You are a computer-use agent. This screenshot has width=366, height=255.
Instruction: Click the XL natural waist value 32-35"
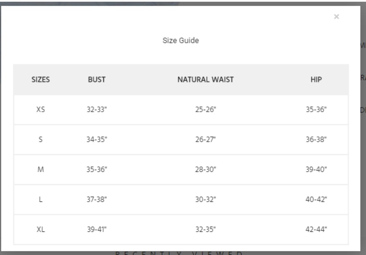coord(205,229)
